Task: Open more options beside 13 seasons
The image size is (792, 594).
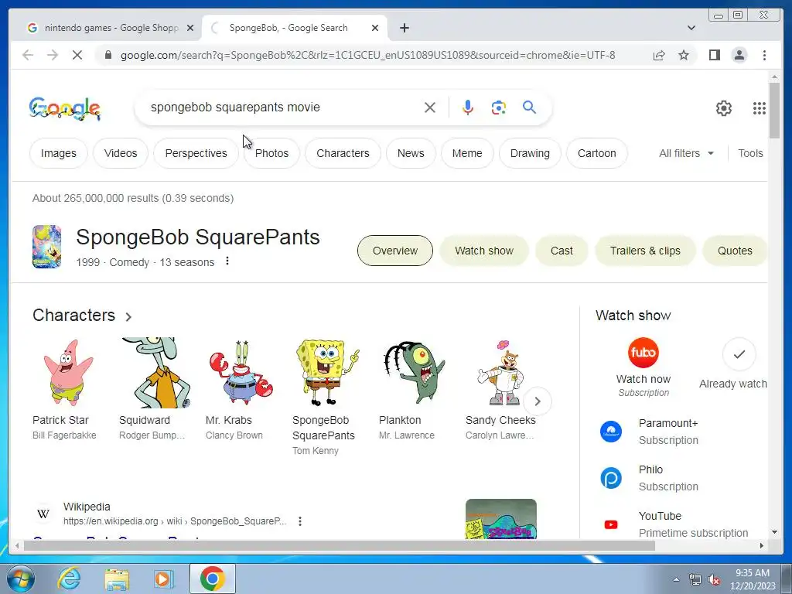Action: coord(227,261)
